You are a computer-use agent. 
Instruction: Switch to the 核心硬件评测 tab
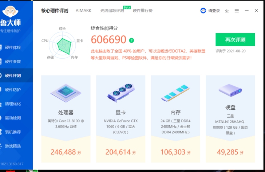(x=55, y=11)
